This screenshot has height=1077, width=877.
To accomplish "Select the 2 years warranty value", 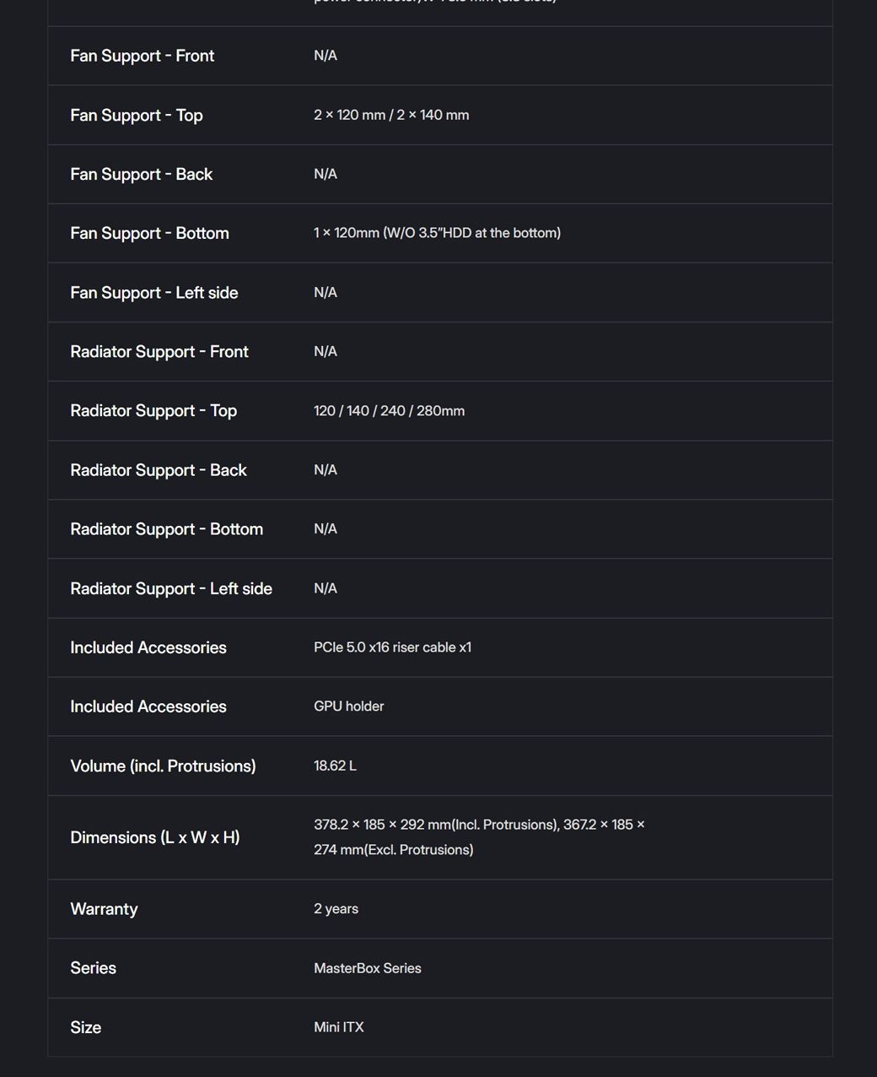I will pos(336,909).
